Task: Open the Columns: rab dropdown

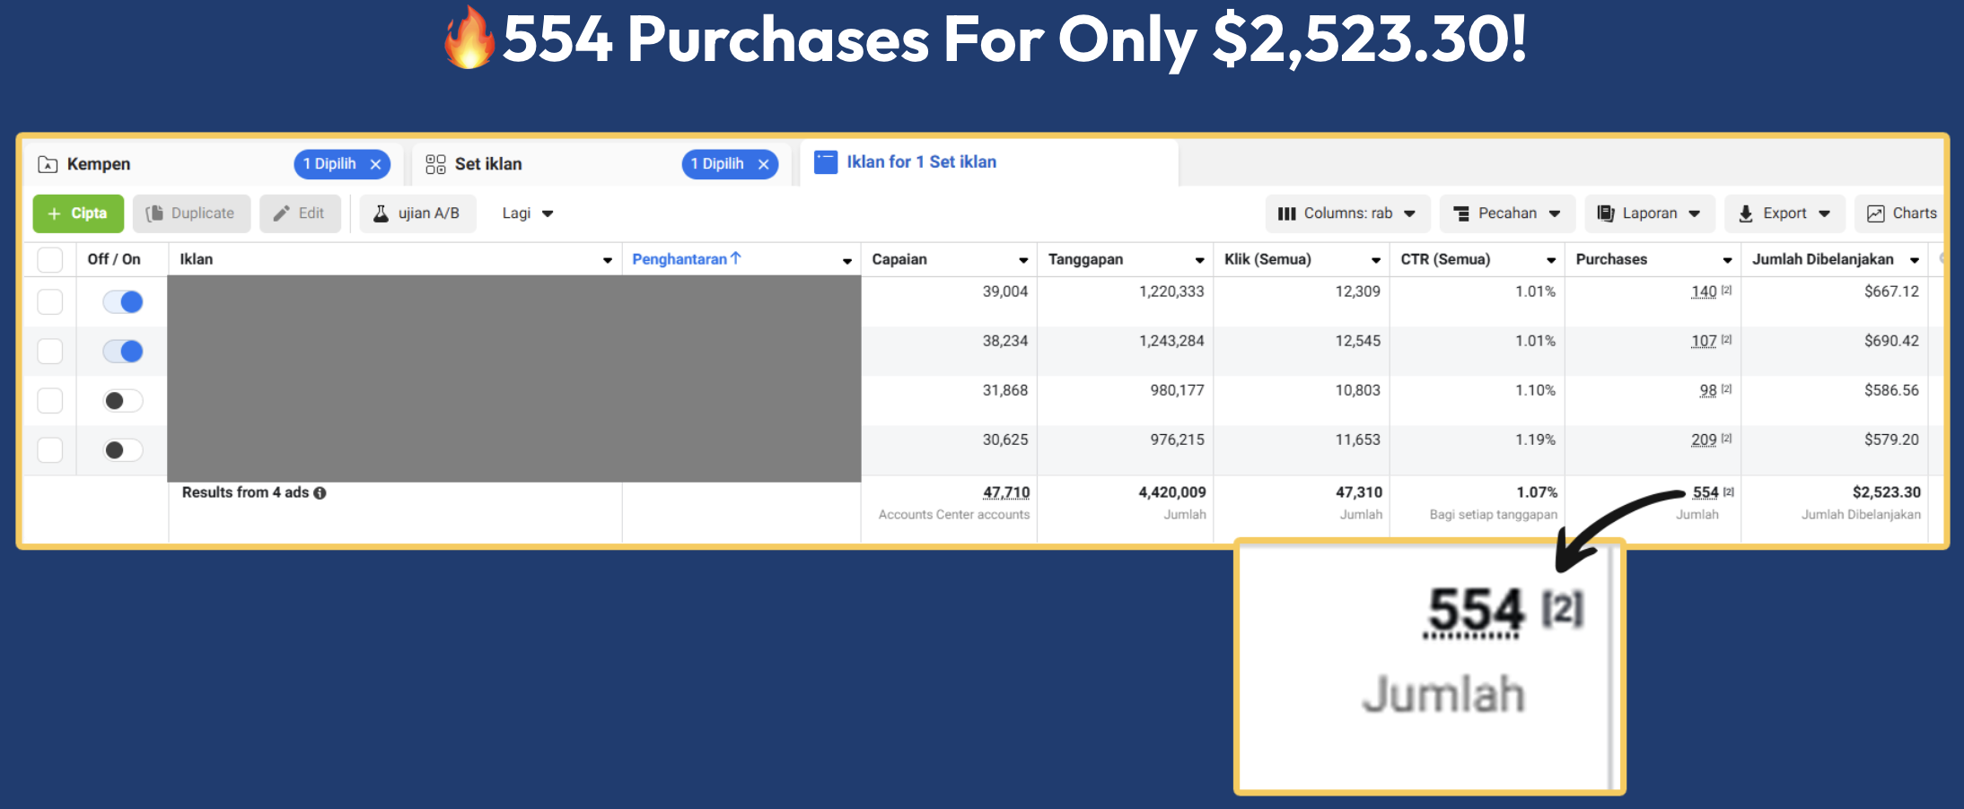Action: [x=1347, y=213]
